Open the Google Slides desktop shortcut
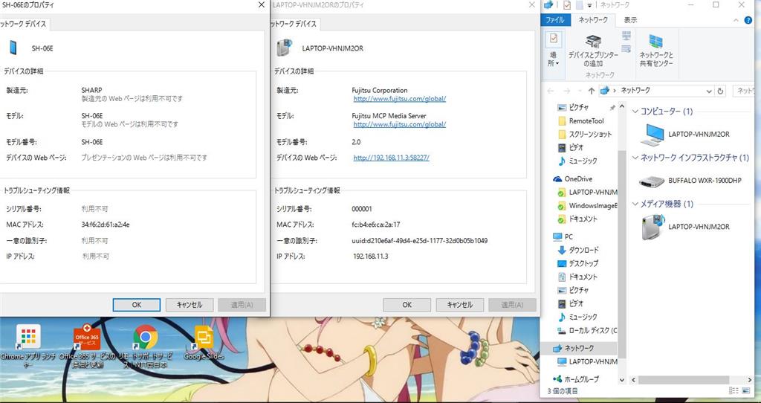761x403 pixels. 204,343
